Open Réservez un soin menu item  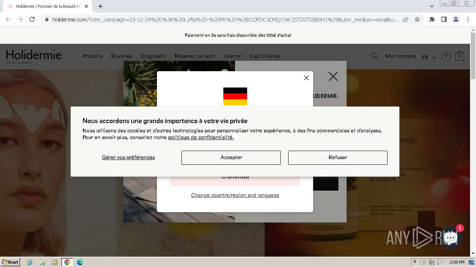pos(195,56)
